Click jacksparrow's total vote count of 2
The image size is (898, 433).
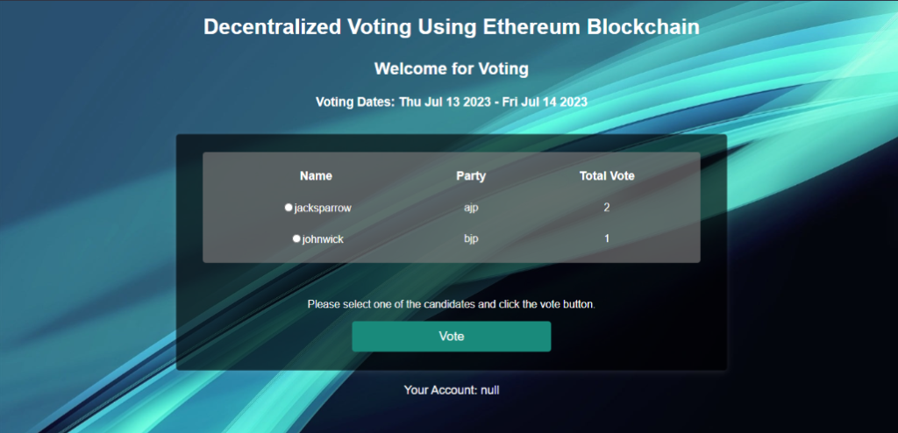tap(607, 208)
